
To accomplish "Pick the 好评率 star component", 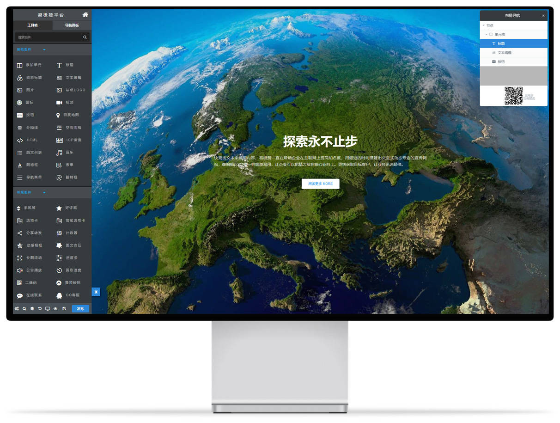I will point(67,208).
